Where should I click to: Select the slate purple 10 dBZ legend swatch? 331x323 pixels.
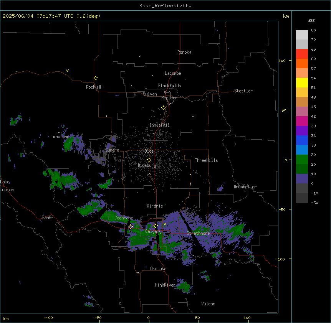click(x=302, y=179)
